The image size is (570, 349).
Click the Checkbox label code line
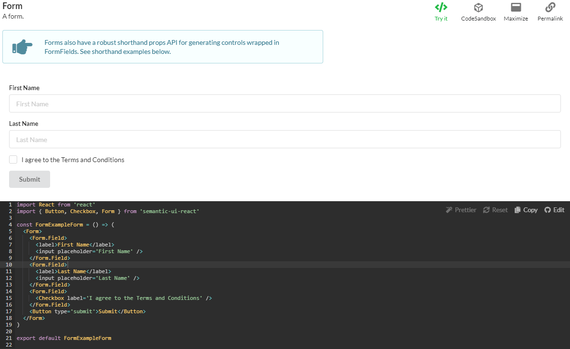(x=124, y=298)
